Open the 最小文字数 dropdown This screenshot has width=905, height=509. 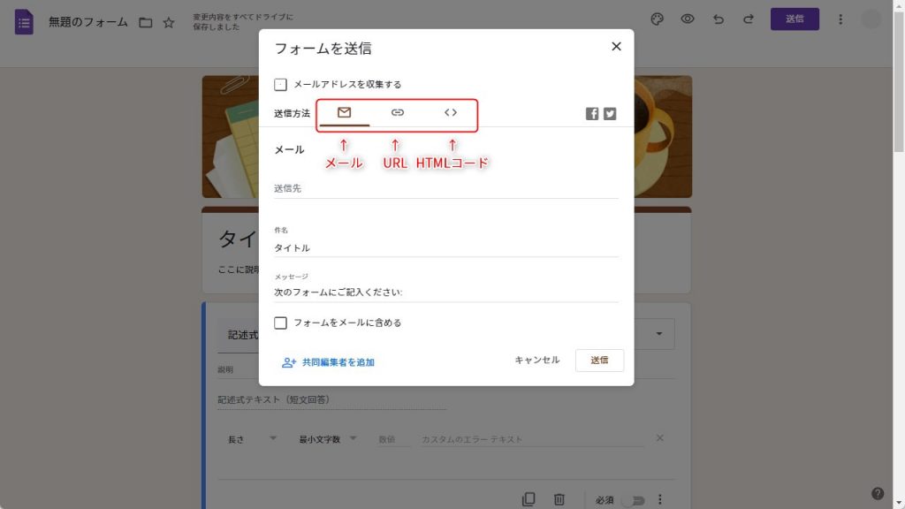tap(328, 439)
